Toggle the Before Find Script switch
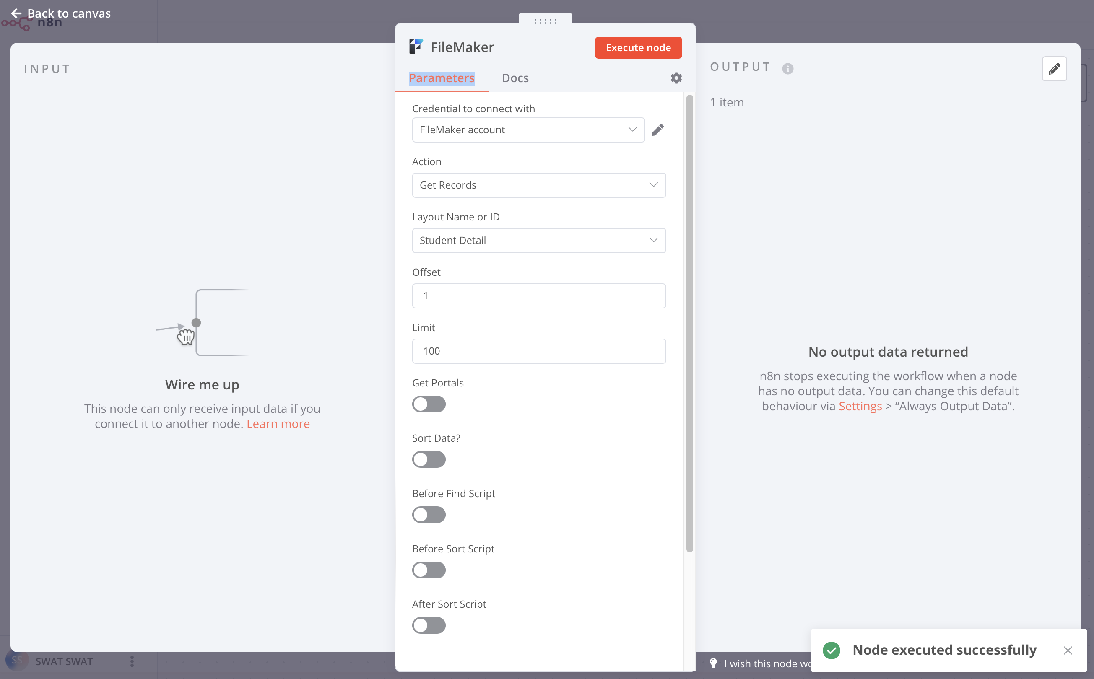This screenshot has width=1094, height=679. point(429,515)
